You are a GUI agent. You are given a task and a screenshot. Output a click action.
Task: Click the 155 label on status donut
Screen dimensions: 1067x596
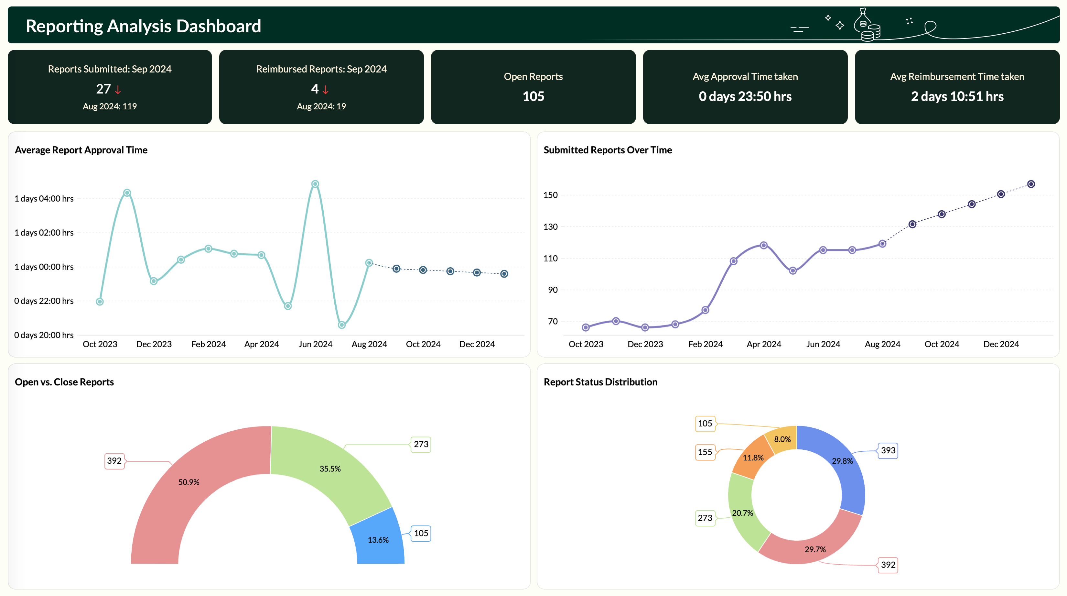705,452
